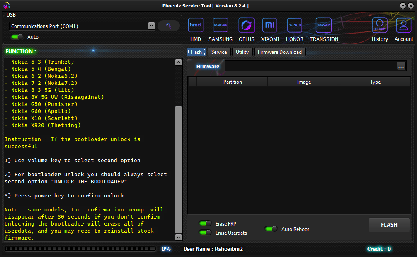This screenshot has width=417, height=257.
Task: Go to the Utility tab
Action: (242, 52)
